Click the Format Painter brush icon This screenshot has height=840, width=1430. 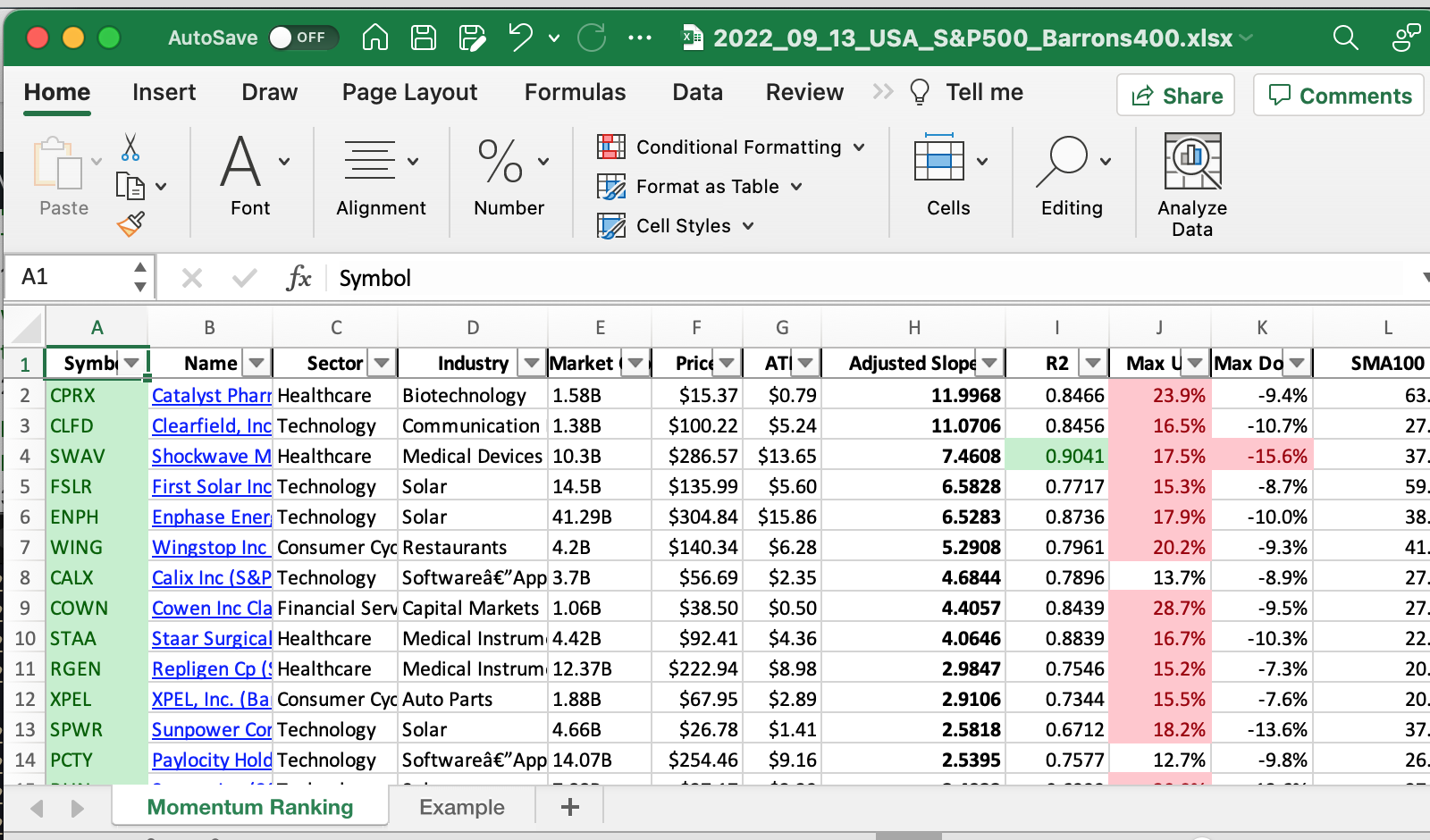pyautogui.click(x=130, y=224)
